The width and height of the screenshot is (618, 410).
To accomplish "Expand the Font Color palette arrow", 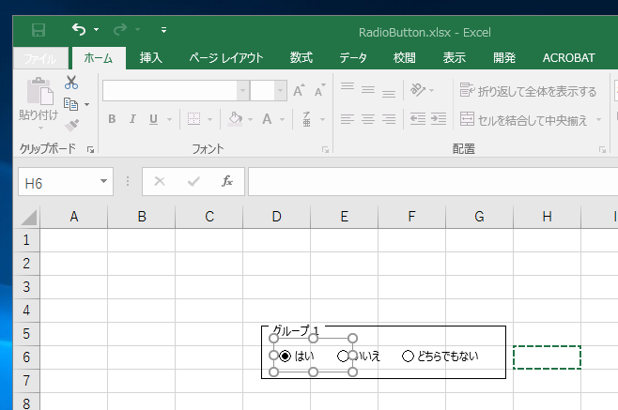I will coord(282,119).
